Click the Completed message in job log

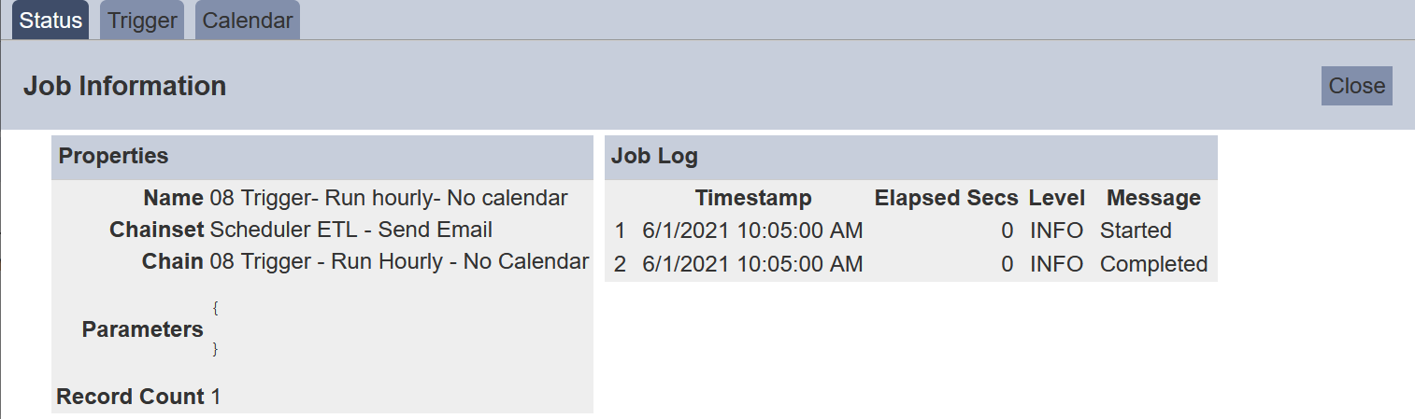(x=1153, y=264)
